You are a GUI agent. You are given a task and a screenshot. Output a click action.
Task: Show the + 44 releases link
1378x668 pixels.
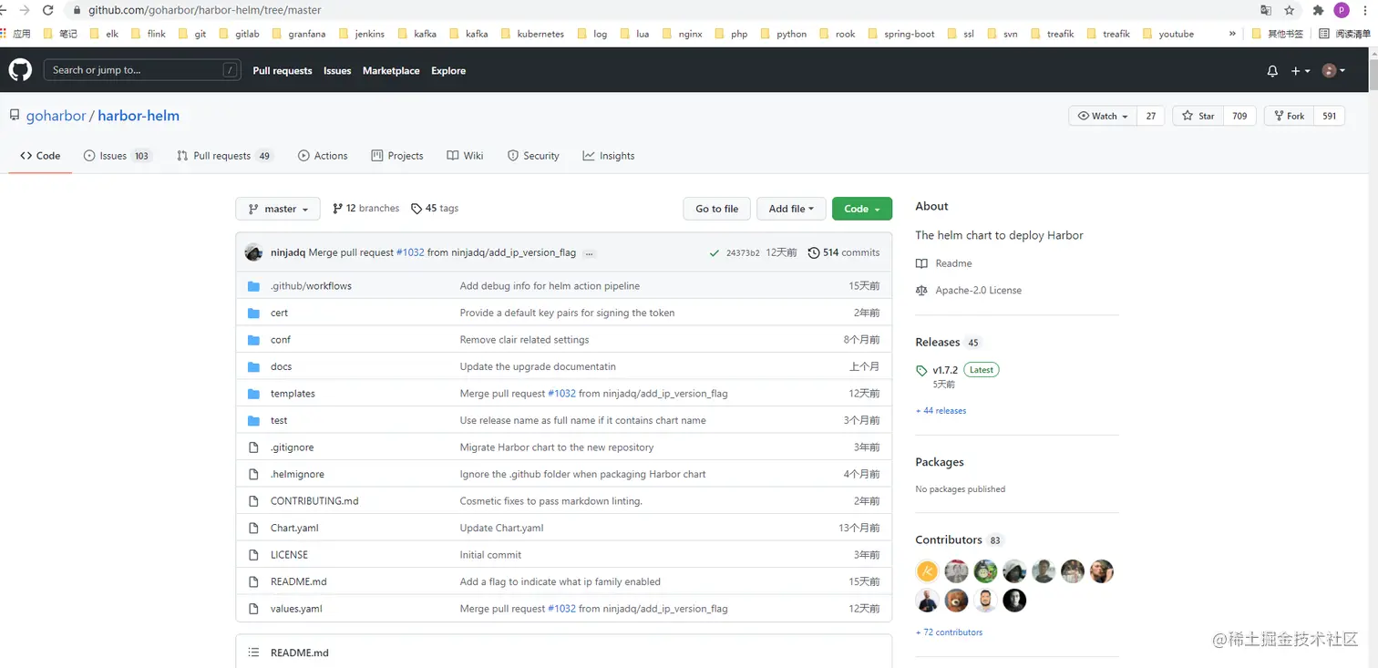tap(941, 411)
